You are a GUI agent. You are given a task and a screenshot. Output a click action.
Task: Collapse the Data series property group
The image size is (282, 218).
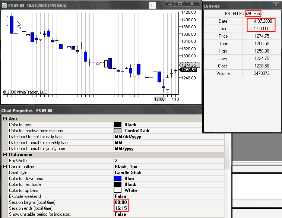5,155
